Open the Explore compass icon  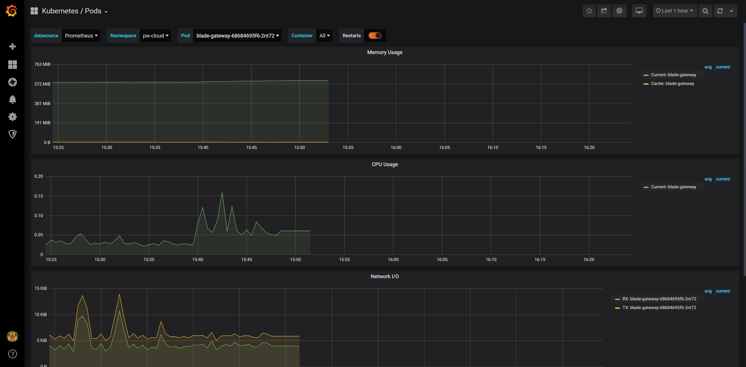(x=12, y=82)
